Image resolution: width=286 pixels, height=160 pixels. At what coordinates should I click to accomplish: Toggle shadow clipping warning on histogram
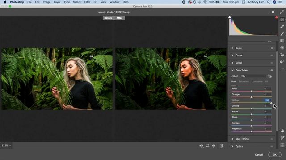coord(230,17)
